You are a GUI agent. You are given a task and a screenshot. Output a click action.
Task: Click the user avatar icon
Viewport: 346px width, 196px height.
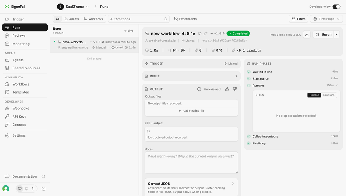pos(6,189)
